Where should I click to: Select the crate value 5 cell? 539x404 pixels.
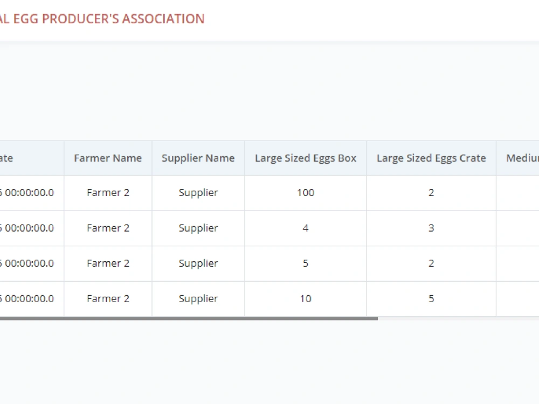coord(431,299)
